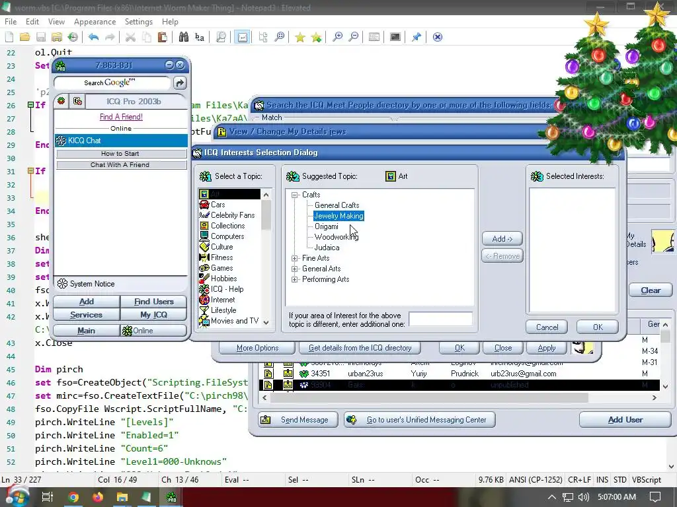
Task: Click the My ICQ button
Action: pos(153,315)
